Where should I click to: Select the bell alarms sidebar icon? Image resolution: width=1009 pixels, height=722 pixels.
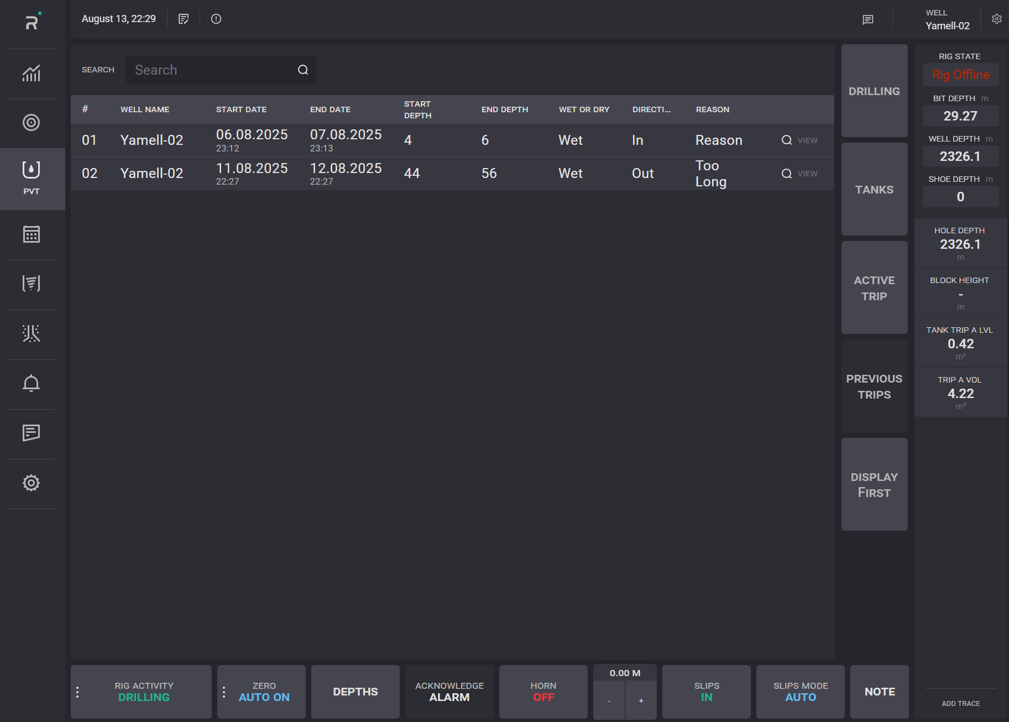(x=32, y=383)
